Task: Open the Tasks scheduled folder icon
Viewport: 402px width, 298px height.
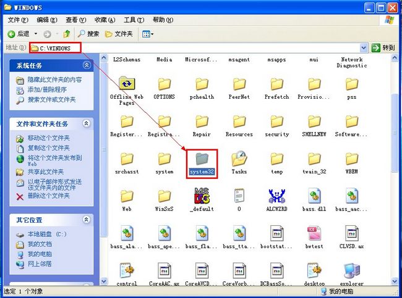Action: (x=239, y=159)
